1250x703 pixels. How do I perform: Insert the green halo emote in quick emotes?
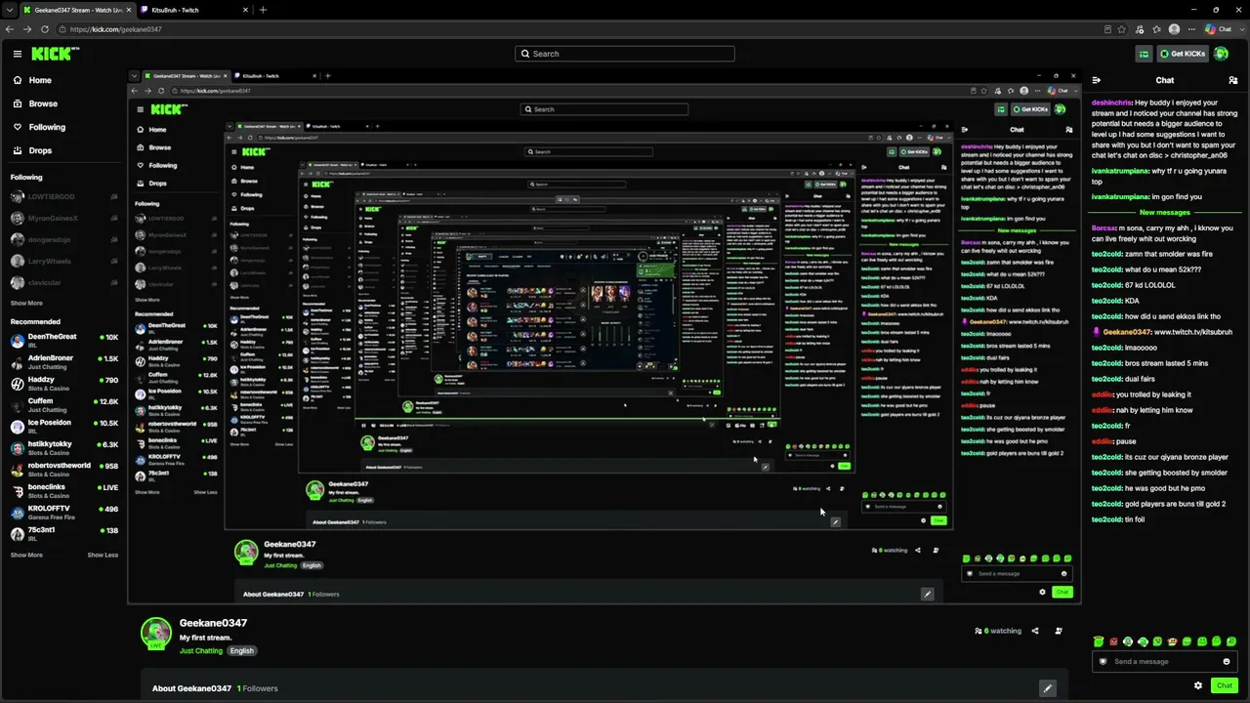click(x=1099, y=641)
